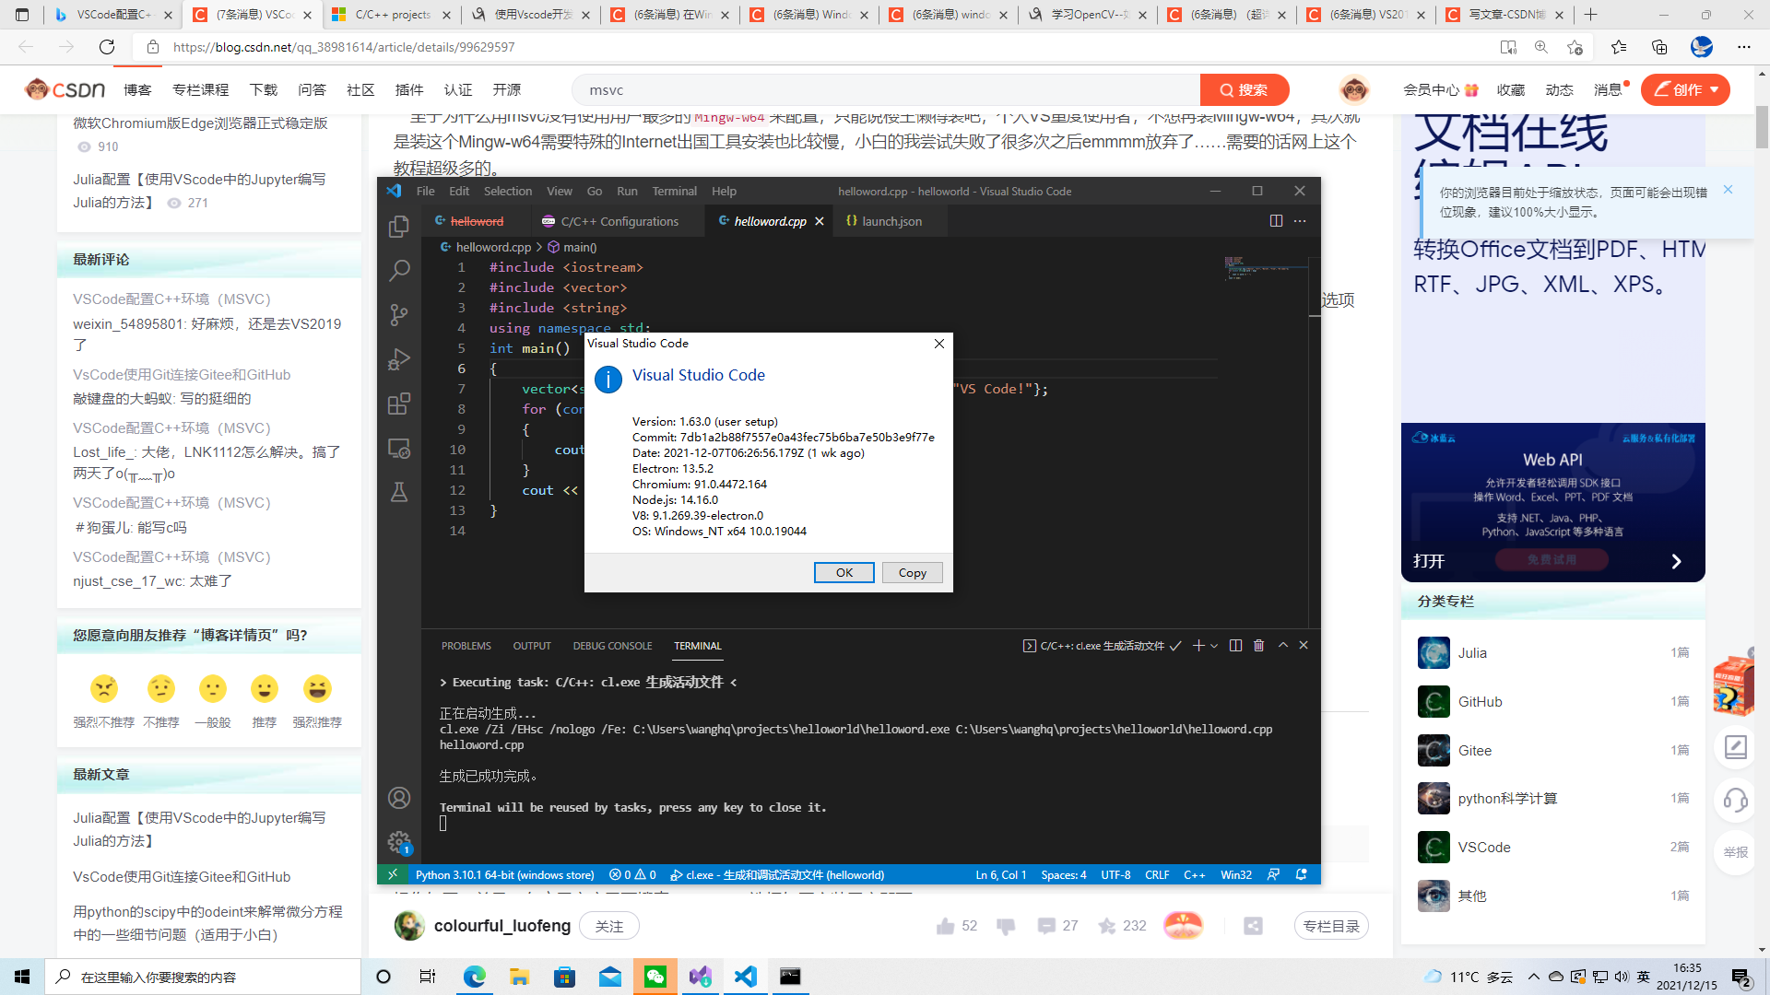Click the Windows Start button

(22, 977)
